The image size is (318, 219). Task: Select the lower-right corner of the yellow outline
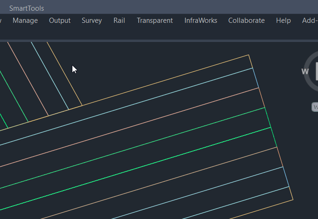(293, 200)
